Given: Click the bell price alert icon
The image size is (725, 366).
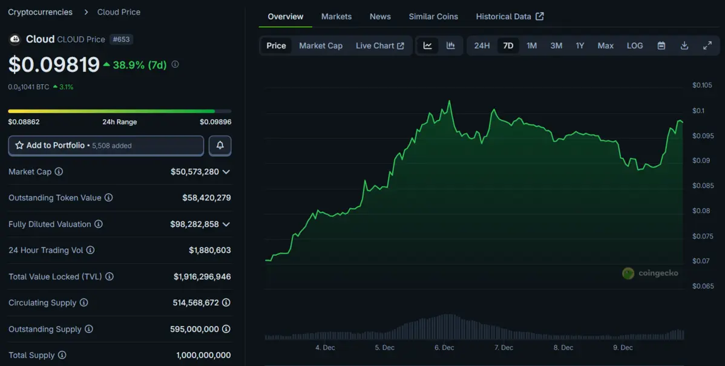Looking at the screenshot, I should click(x=220, y=146).
